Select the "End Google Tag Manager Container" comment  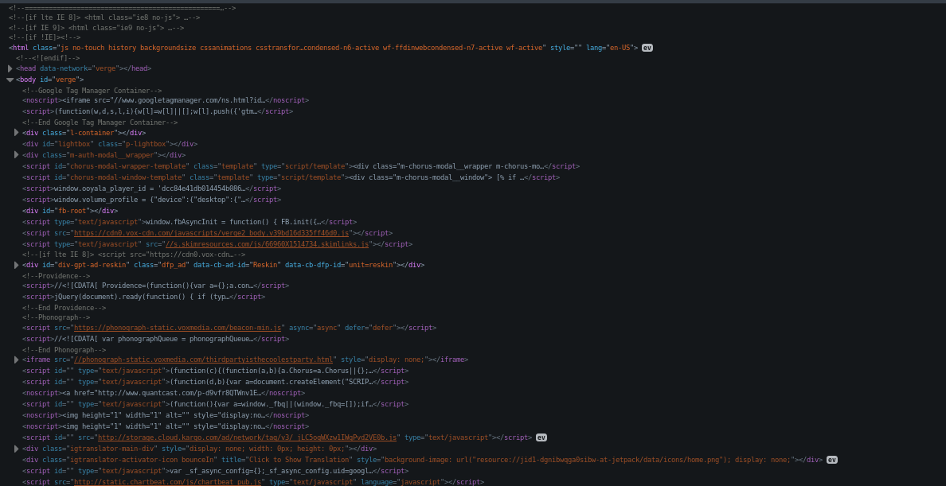pyautogui.click(x=100, y=122)
